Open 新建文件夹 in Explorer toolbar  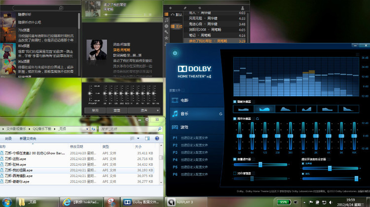(28, 139)
